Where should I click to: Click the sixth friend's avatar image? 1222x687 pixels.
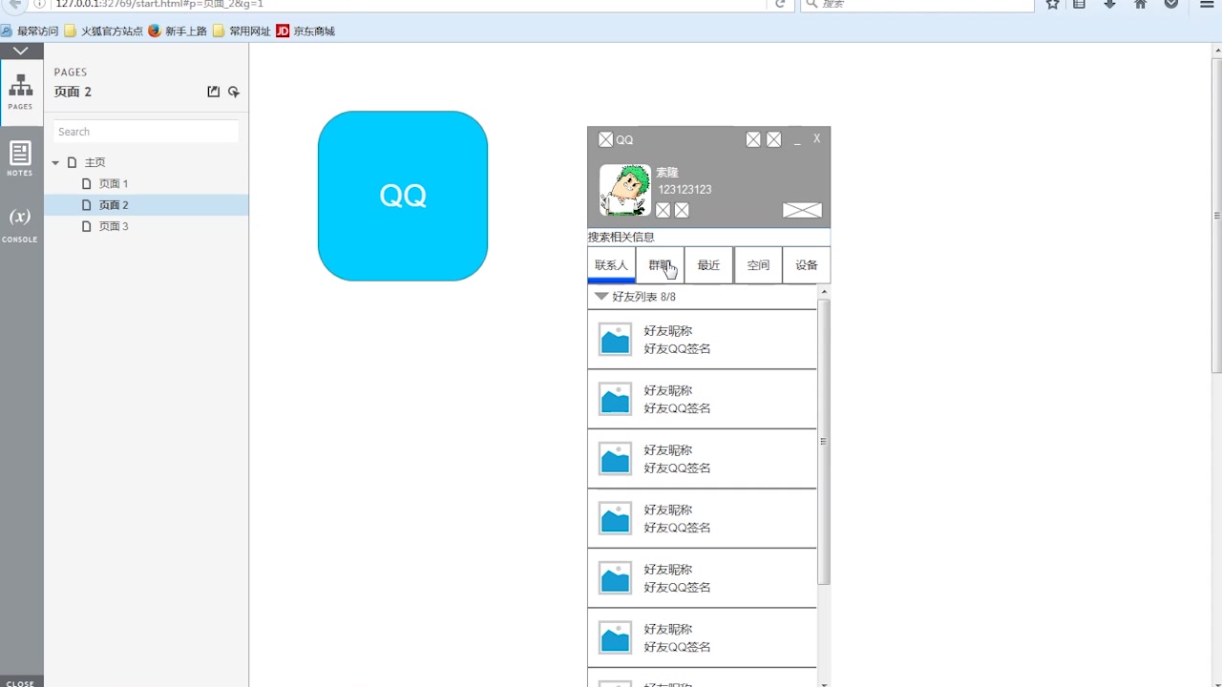pos(615,637)
